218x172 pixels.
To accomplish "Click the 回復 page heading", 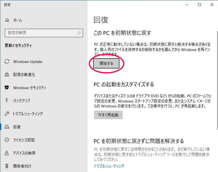I will pos(101,20).
